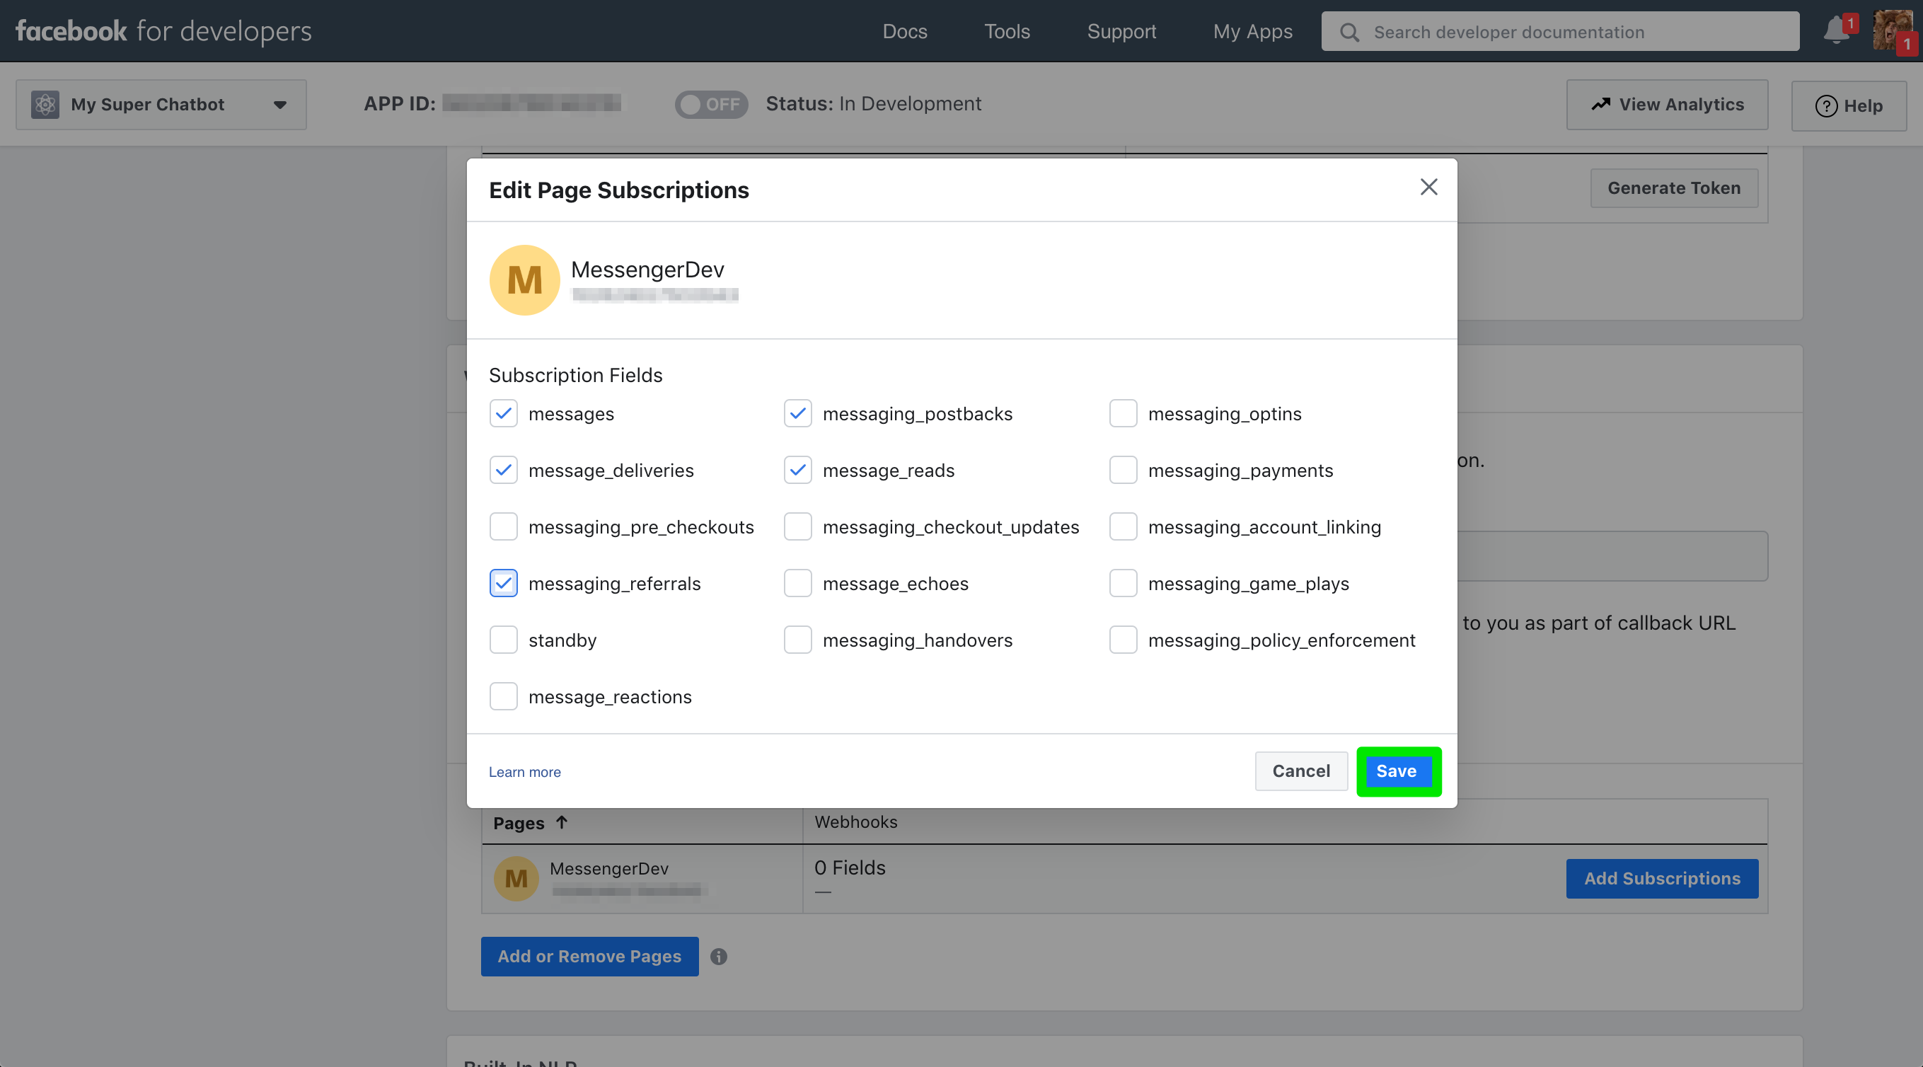The image size is (1923, 1067).
Task: Uncheck message_reads checkbox
Action: (797, 470)
